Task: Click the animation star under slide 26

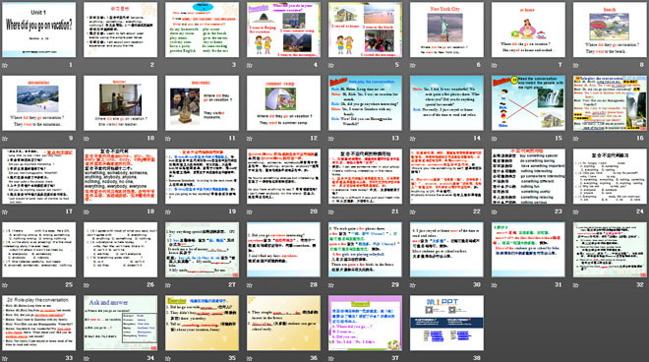Action: tap(87, 285)
